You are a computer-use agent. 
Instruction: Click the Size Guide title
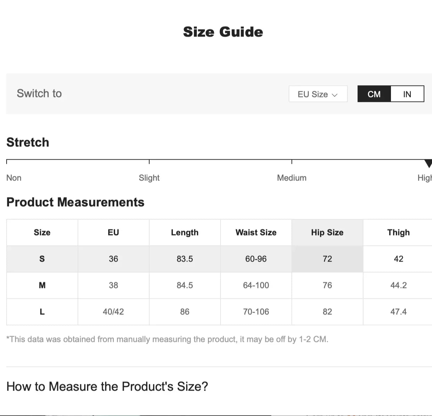[223, 32]
